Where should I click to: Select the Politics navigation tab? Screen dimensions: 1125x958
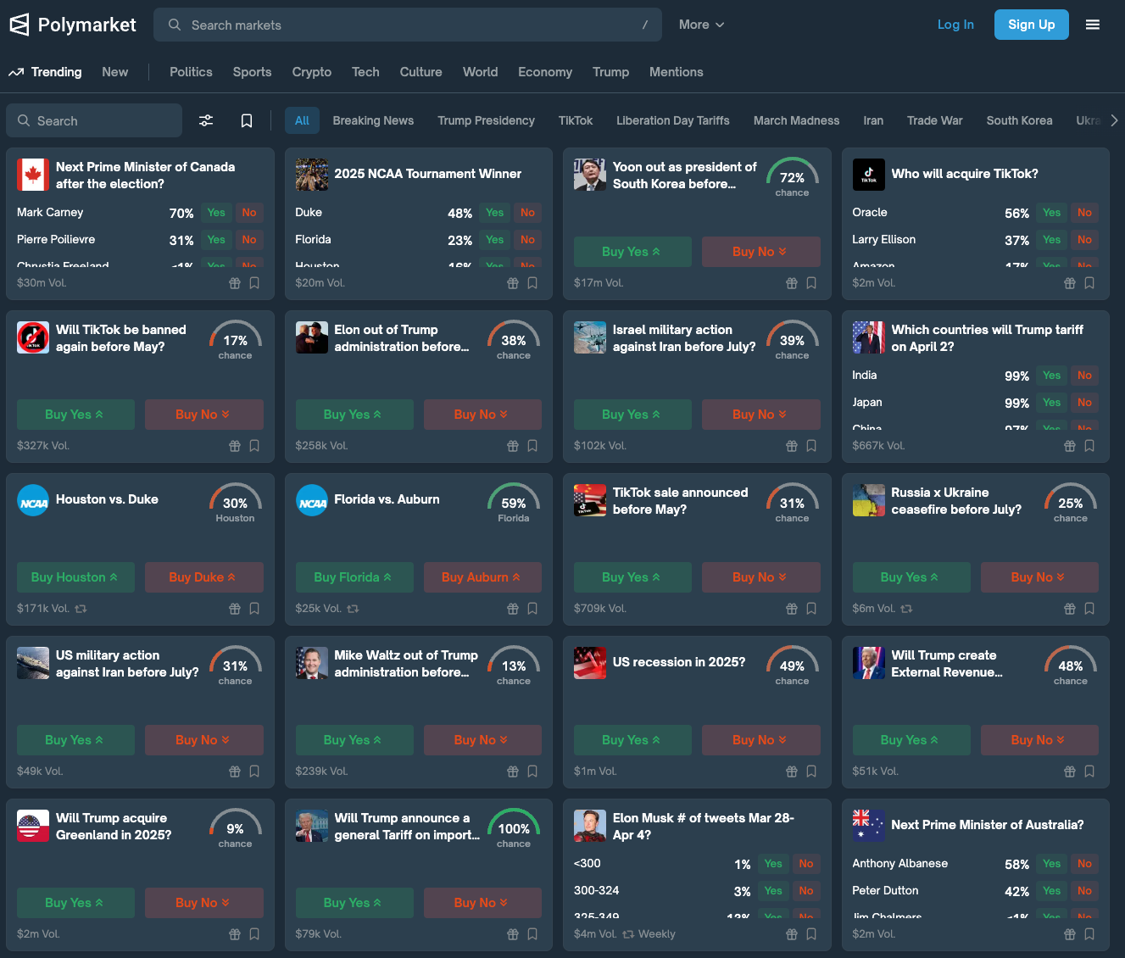pyautogui.click(x=191, y=72)
